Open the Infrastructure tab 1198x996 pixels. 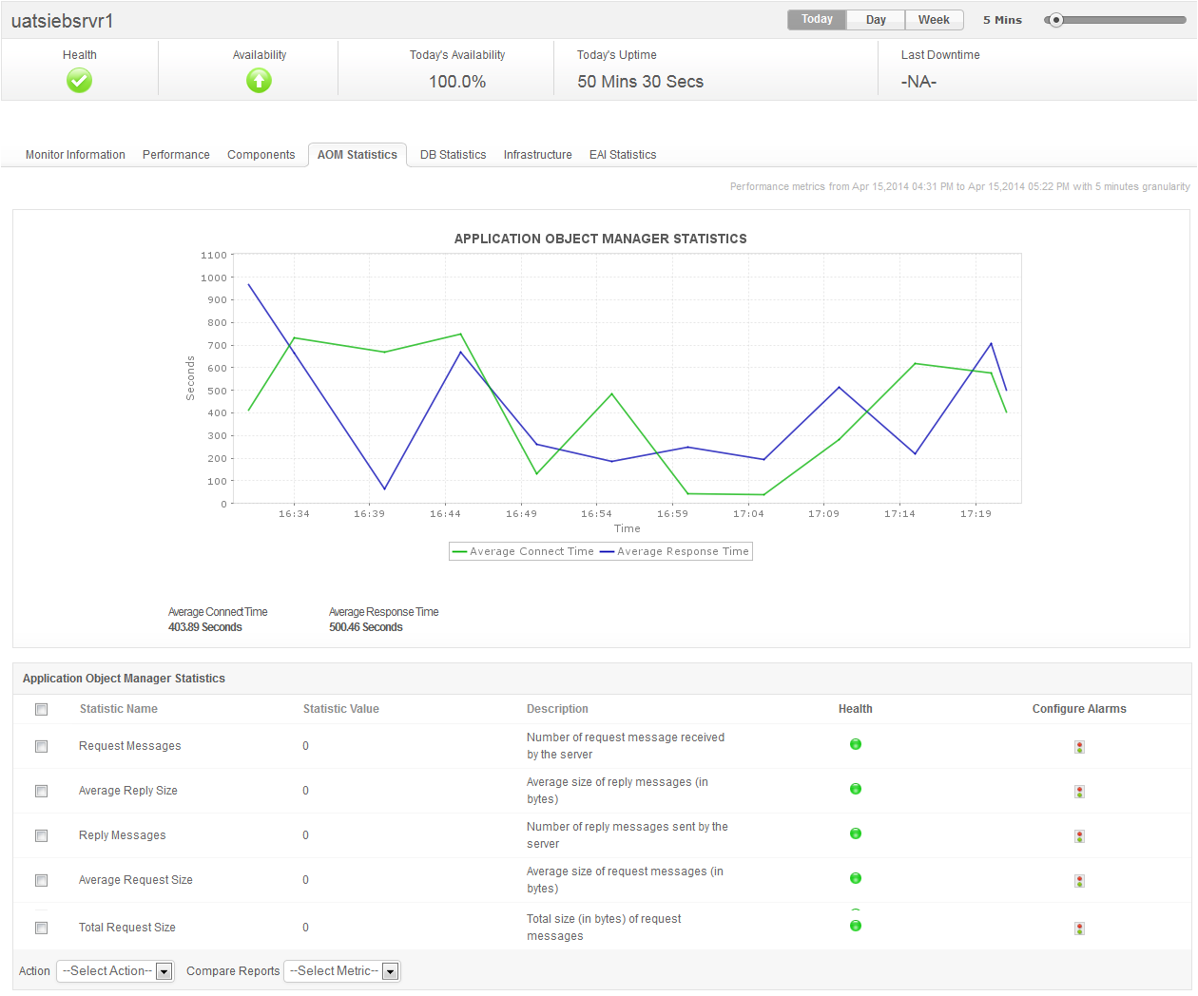click(537, 155)
